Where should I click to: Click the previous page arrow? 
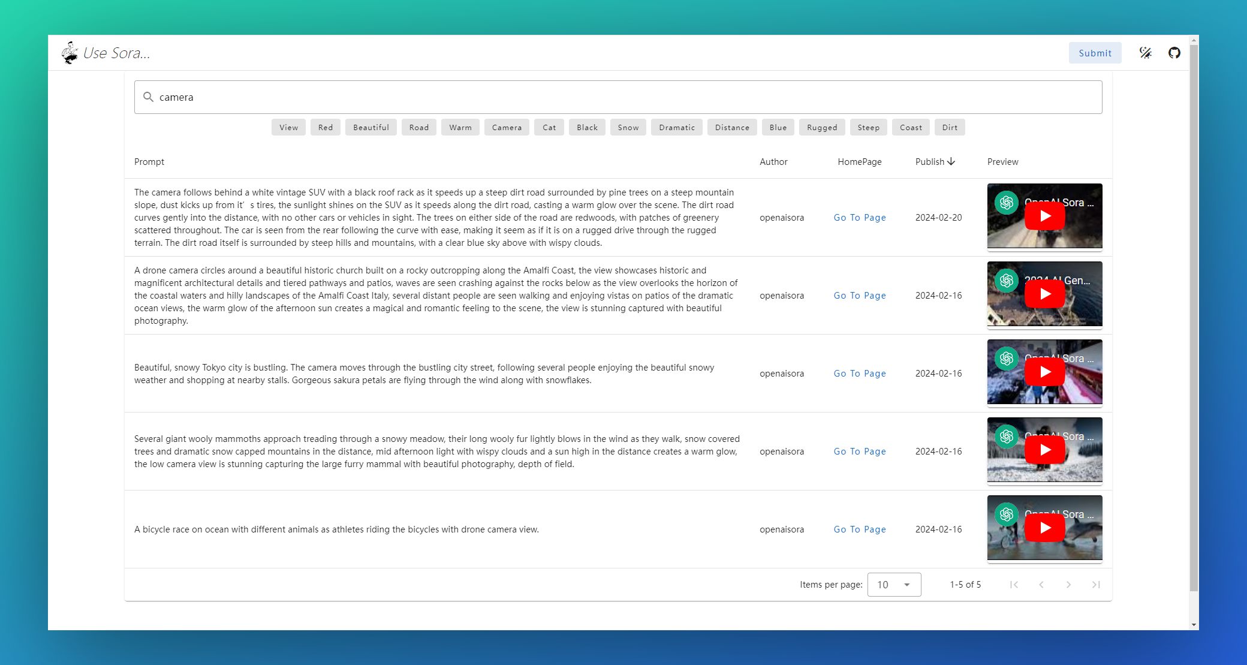pyautogui.click(x=1041, y=585)
